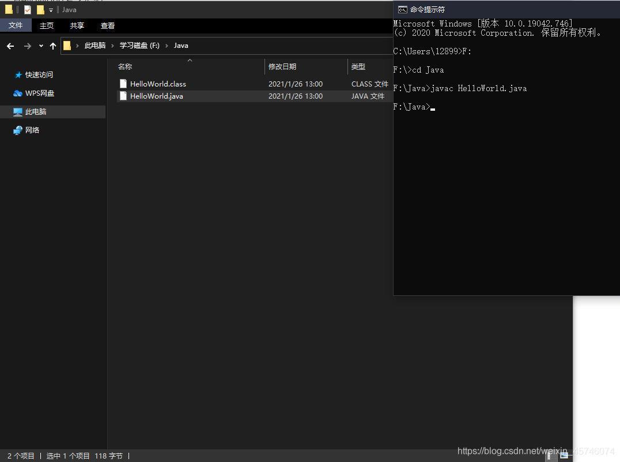Image resolution: width=620 pixels, height=462 pixels.
Task: Open the recent locations dropdown arrow
Action: point(41,46)
